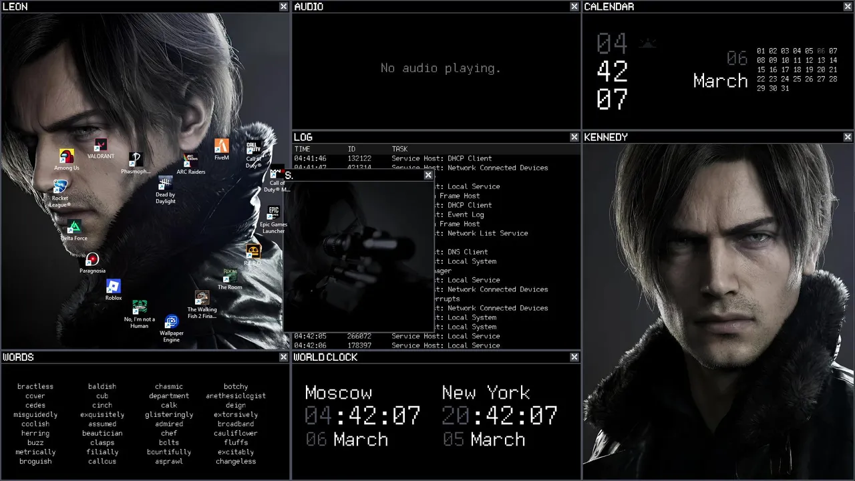Select the 'Network List Service' log entry
Screen dimensions: 855x481
pos(482,234)
